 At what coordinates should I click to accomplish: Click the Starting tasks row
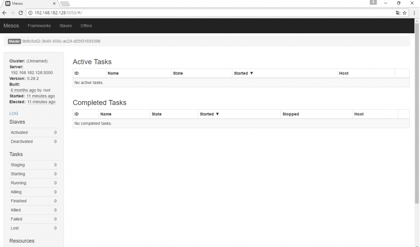34,174
